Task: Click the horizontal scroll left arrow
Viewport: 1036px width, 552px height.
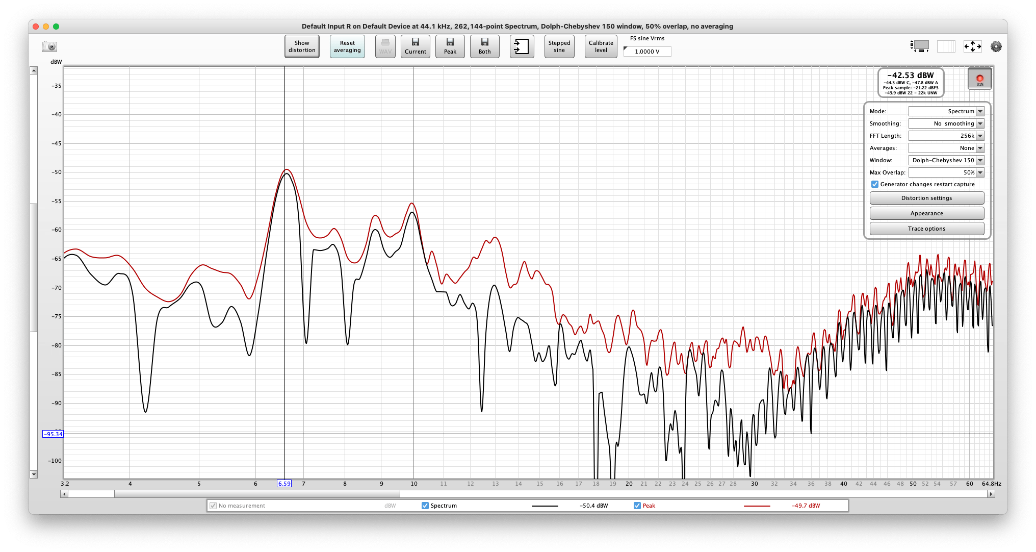Action: [64, 494]
